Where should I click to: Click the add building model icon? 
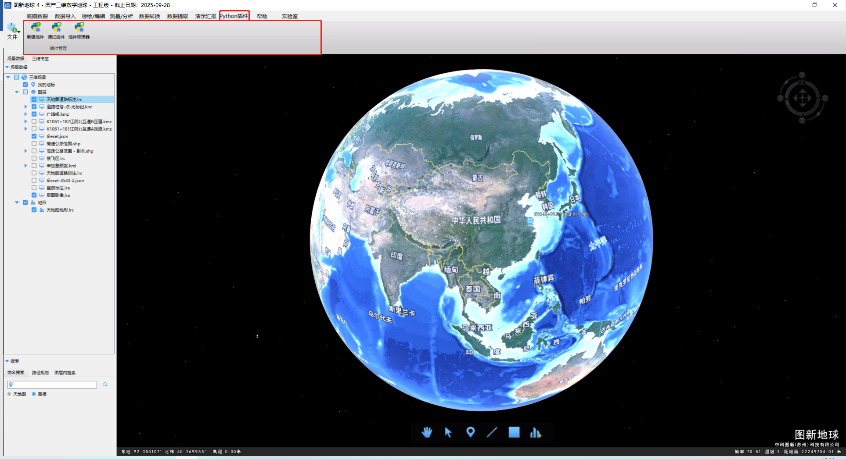click(536, 432)
